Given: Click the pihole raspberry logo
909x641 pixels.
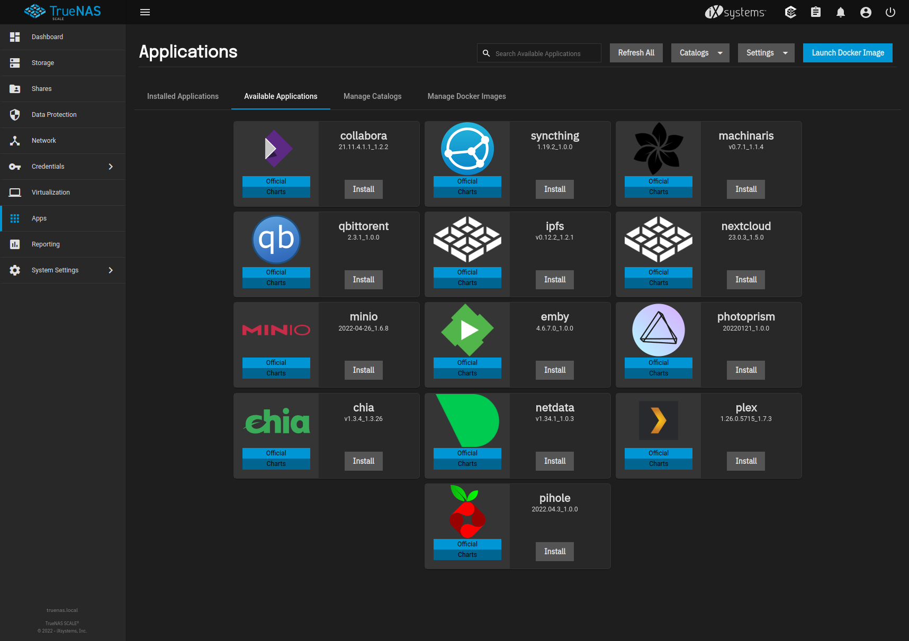Looking at the screenshot, I should point(467,511).
